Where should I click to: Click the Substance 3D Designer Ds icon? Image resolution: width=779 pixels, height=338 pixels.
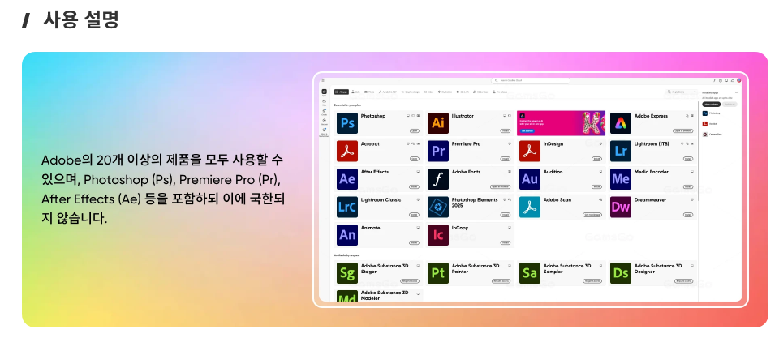click(621, 273)
